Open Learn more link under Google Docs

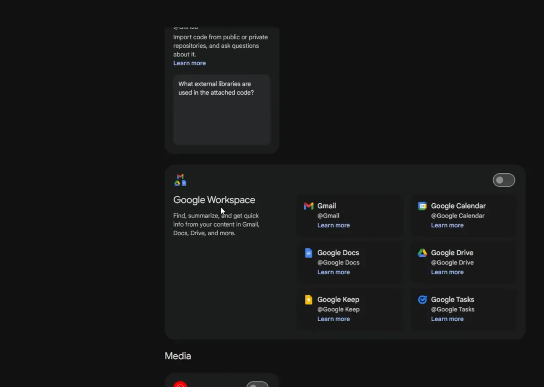coord(334,272)
